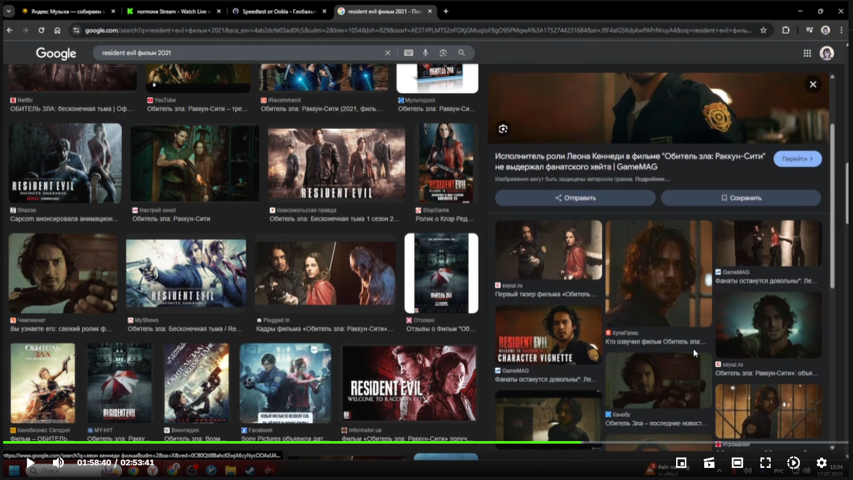The width and height of the screenshot is (853, 480).
Task: Open the Facebook Sony Pictures result
Action: coord(285,383)
